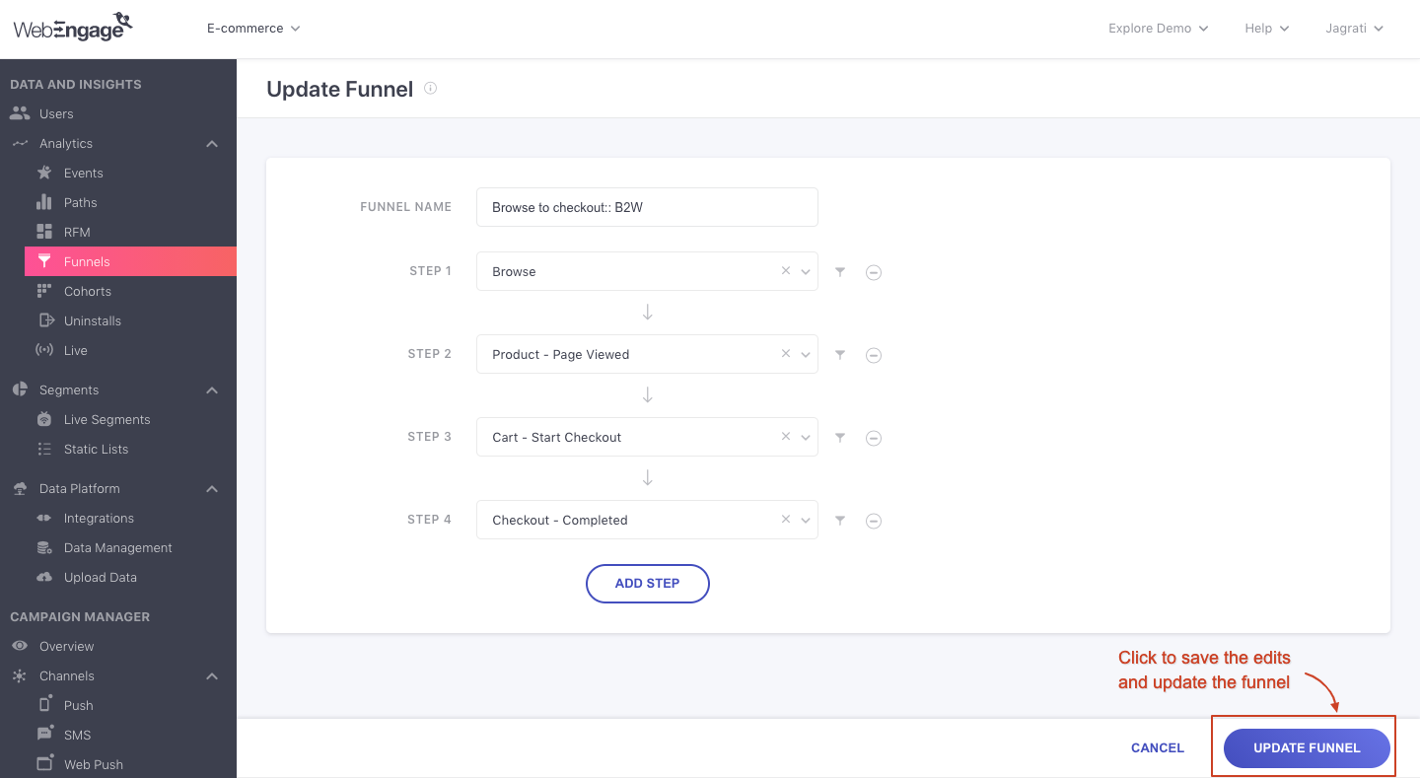Go to Cohorts in the sidebar

87,291
